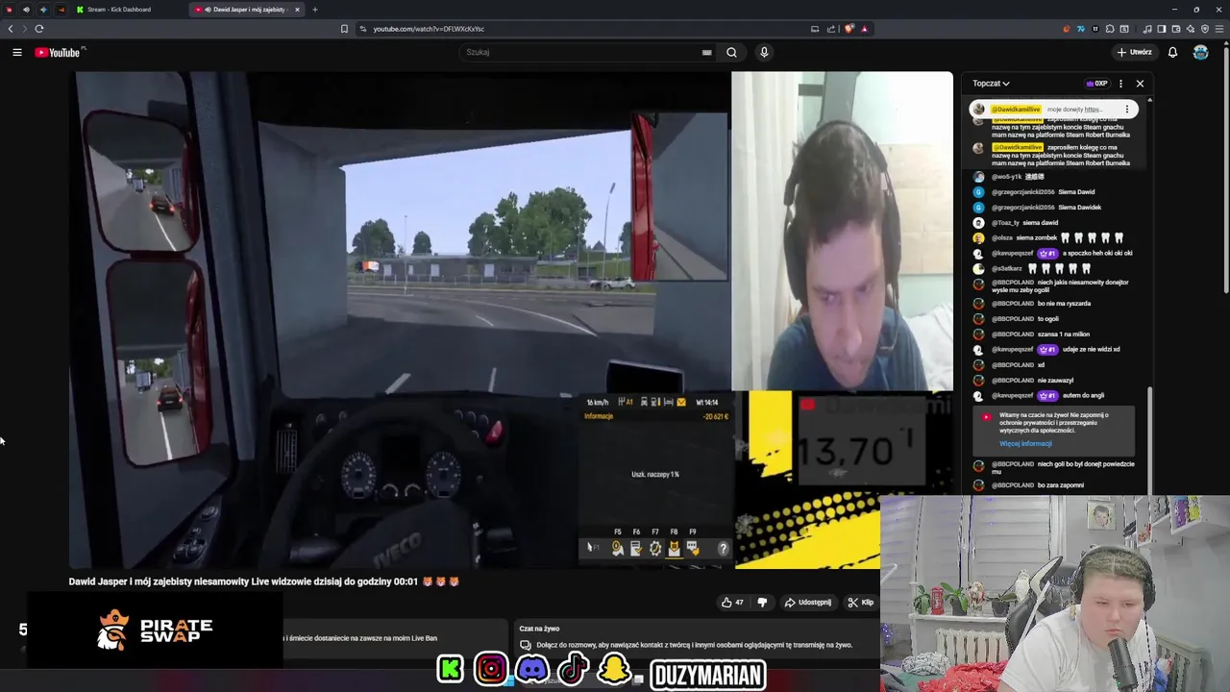The image size is (1230, 692).
Task: Click the live video player
Action: [510, 320]
